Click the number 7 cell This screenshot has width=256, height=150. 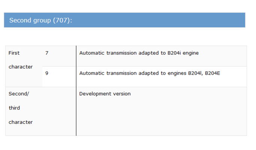point(59,56)
